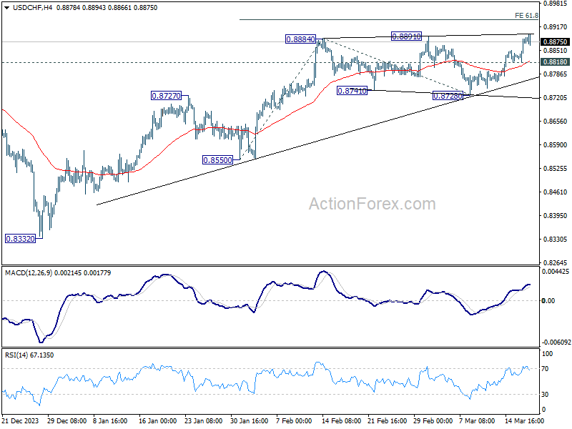Click the 7 Feb 00:00 time label
This screenshot has width=572, height=429.
pos(294,420)
